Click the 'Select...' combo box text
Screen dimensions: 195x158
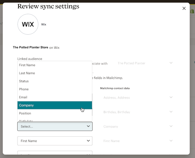(27, 127)
